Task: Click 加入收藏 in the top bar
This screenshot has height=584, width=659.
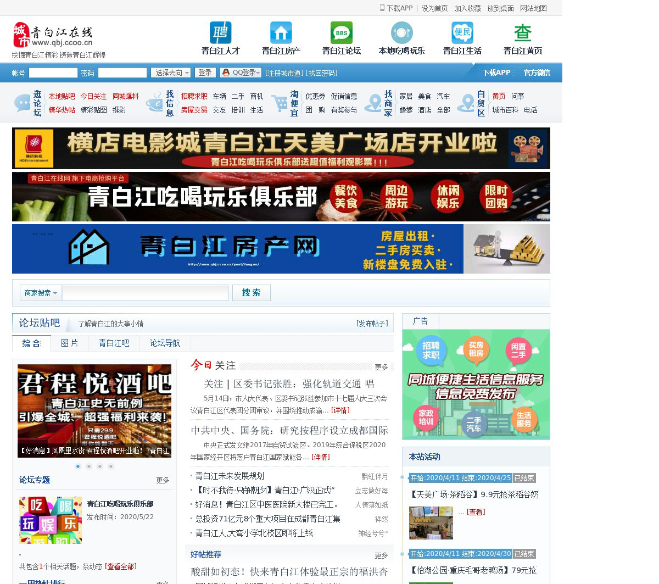Action: [467, 8]
